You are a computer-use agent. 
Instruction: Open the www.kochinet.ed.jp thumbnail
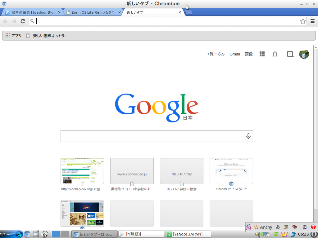click(x=132, y=171)
